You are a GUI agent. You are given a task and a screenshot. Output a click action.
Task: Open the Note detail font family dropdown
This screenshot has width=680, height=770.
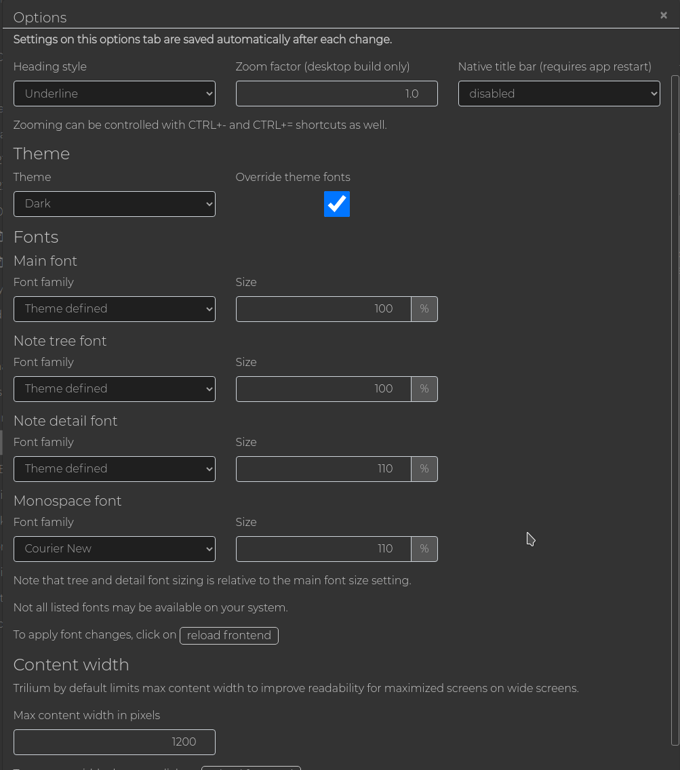tap(115, 469)
